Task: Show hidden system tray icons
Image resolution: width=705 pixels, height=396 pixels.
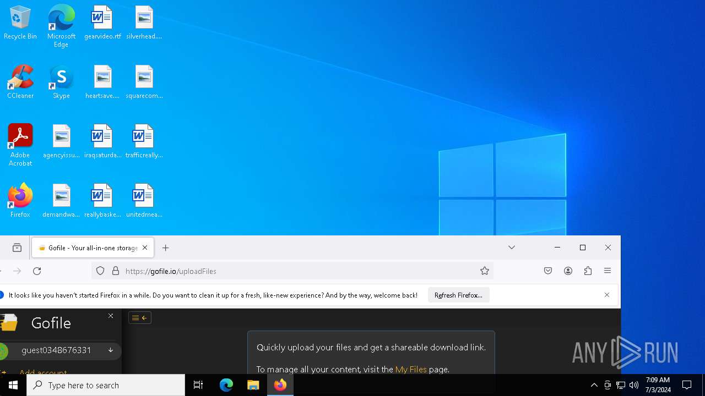Action: coord(594,385)
